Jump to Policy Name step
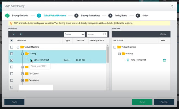The height and width of the screenshot is (109, 179). coord(121,16)
